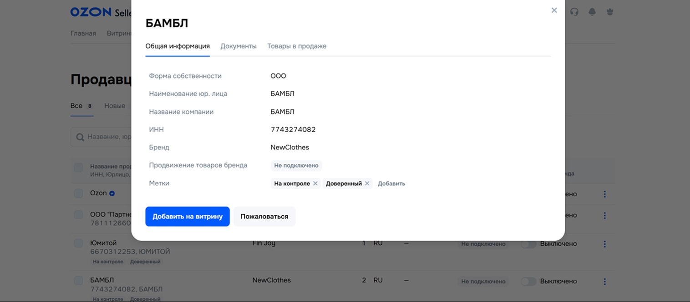
Task: Click the Пожаловаться button
Action: click(x=264, y=216)
